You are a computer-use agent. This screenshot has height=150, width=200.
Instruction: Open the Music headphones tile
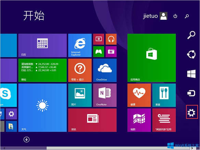tap(111, 39)
